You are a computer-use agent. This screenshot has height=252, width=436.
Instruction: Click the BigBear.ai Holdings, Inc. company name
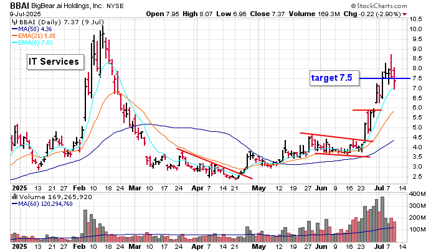pyautogui.click(x=67, y=6)
